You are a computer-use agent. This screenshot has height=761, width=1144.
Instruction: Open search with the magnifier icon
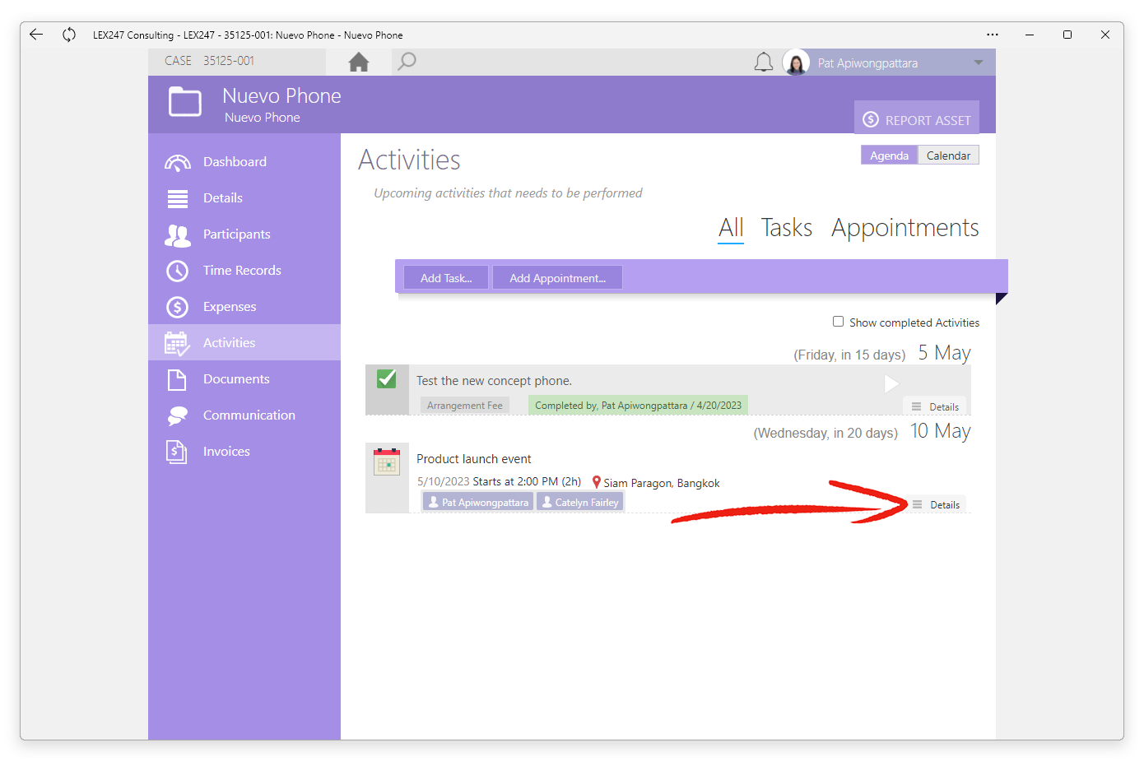tap(407, 62)
